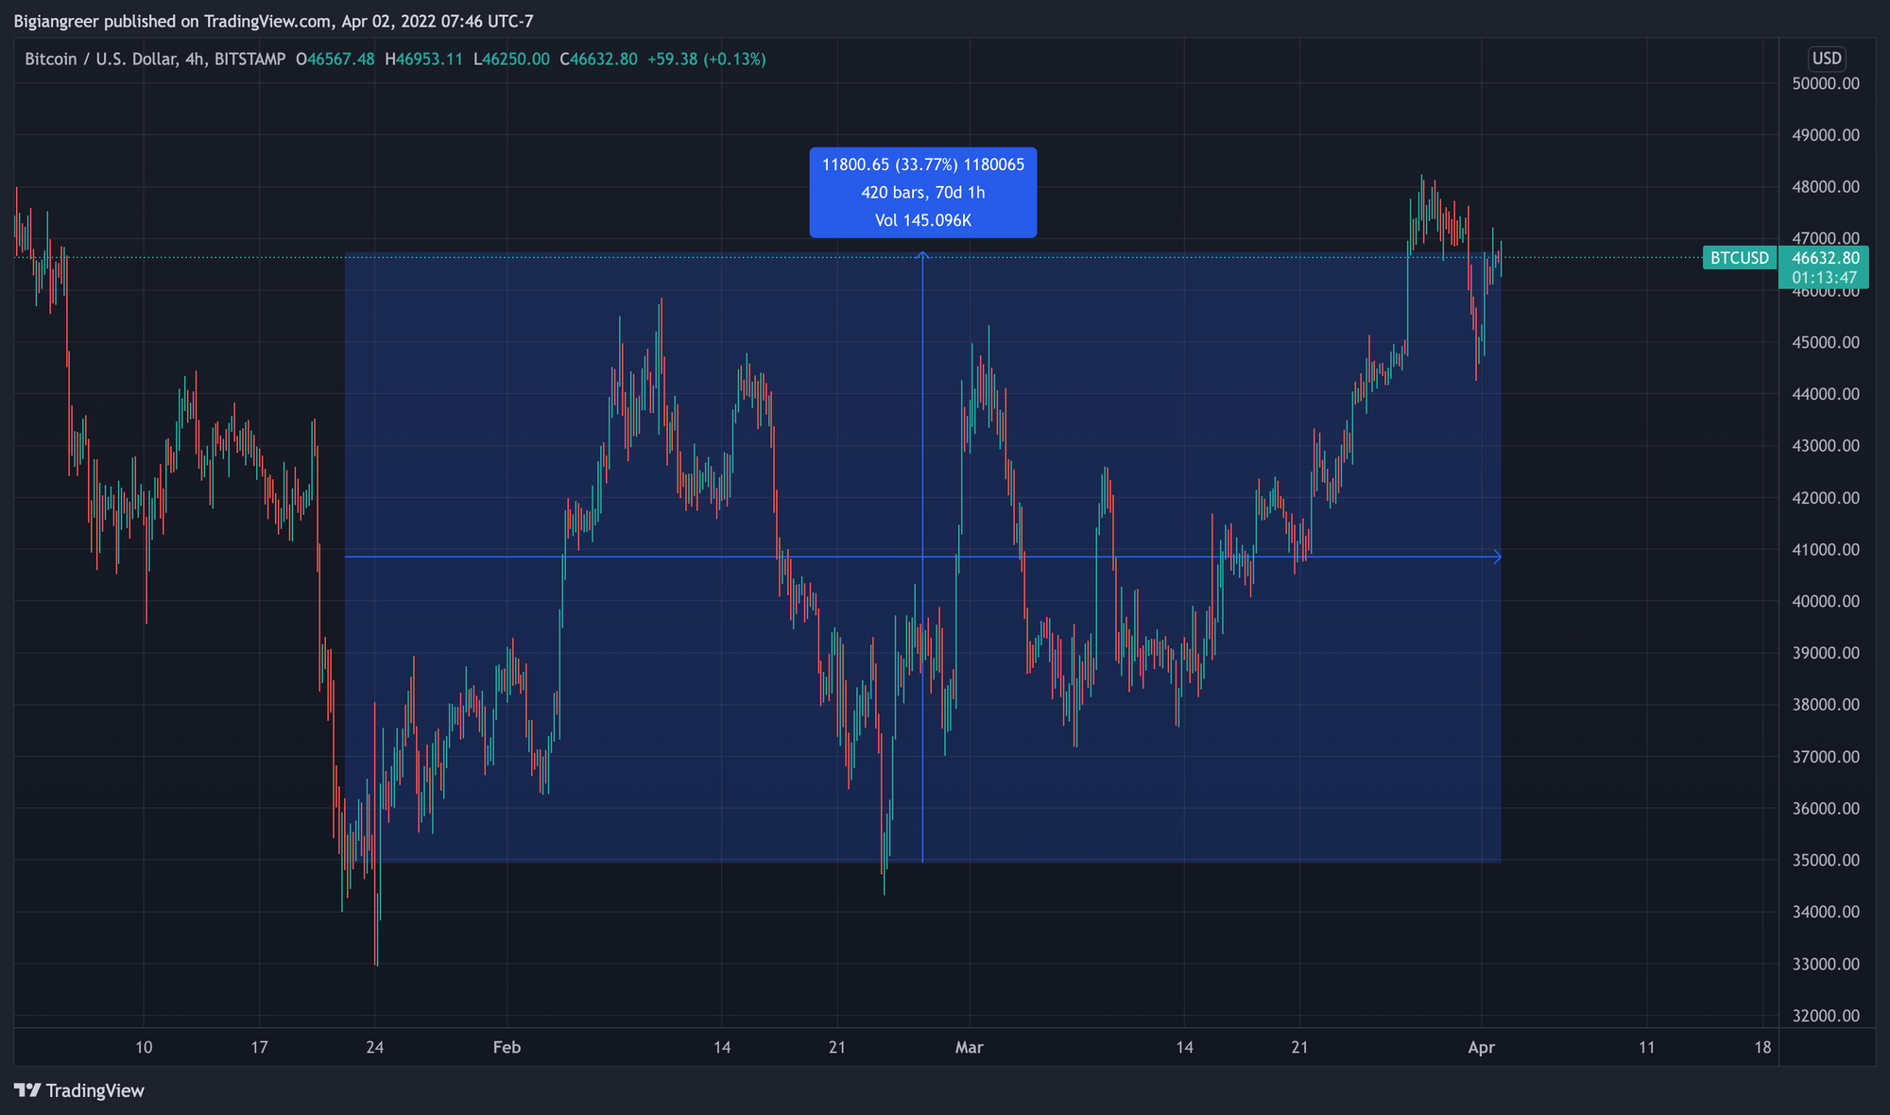
Task: Select the blue measurement info box
Action: [922, 192]
